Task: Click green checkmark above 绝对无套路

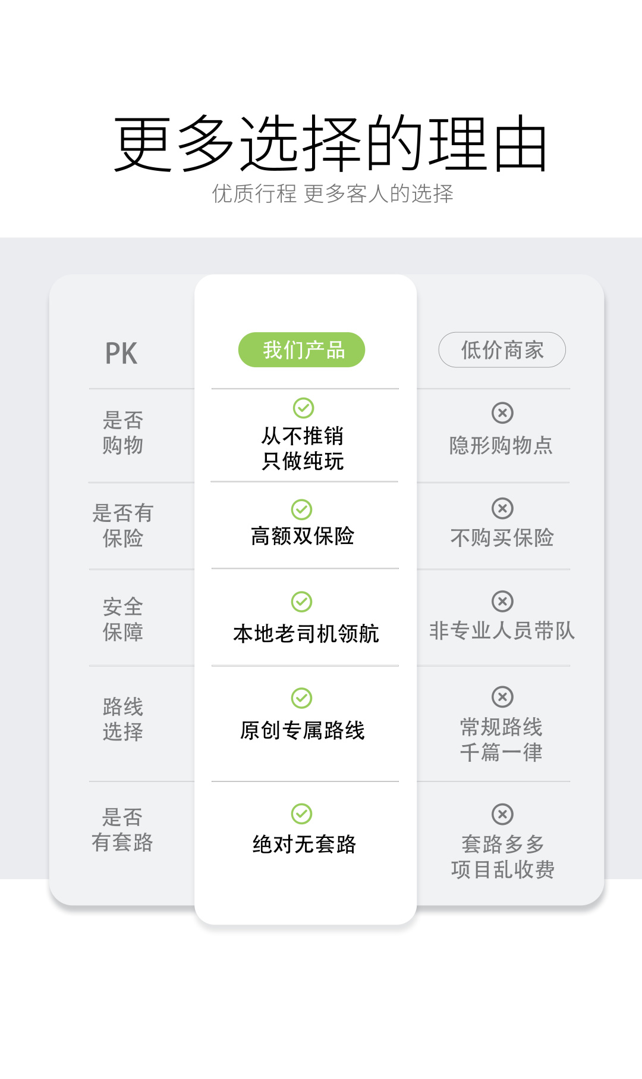Action: pyautogui.click(x=302, y=814)
